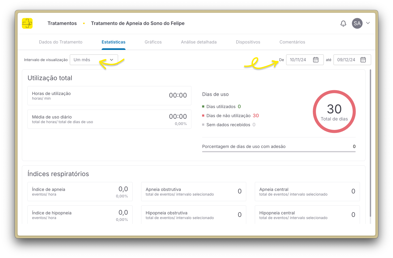Open calendar picker for end date
393x258 pixels.
tap(363, 60)
